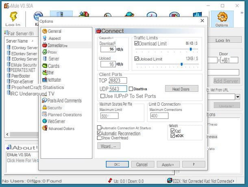Open the Kad globe toolbar icon
Viewport: 248px width, 187px height.
(x=38, y=16)
